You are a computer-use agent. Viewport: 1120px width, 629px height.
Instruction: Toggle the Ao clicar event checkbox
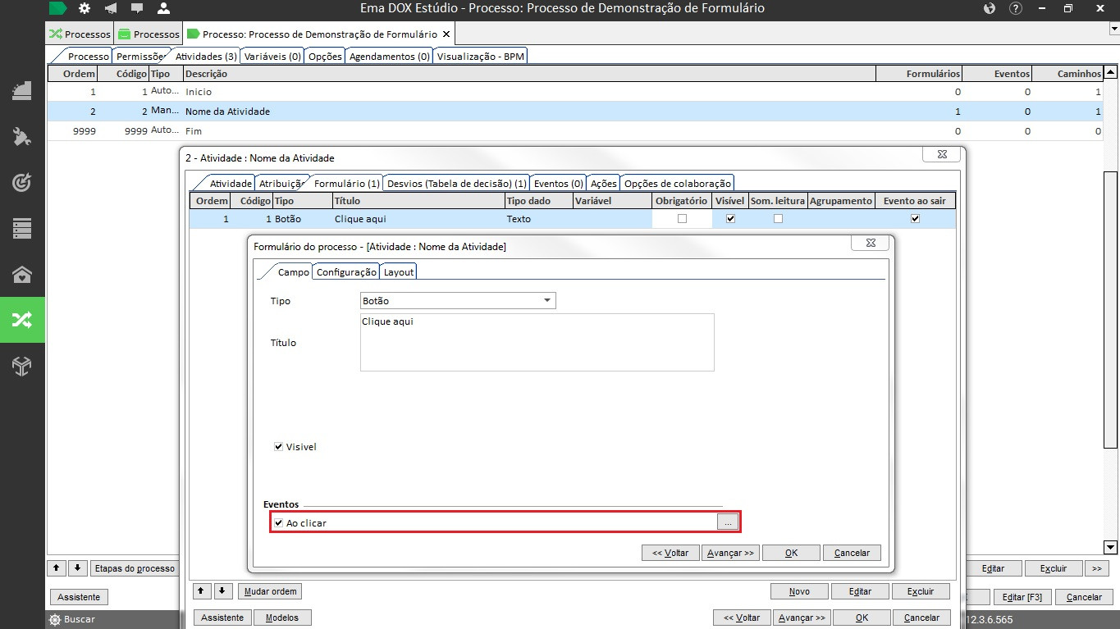coord(279,522)
